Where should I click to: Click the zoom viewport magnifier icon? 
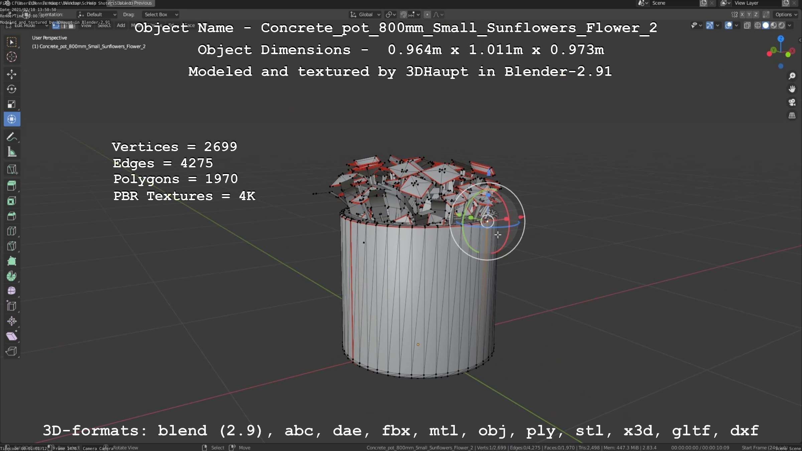click(792, 76)
